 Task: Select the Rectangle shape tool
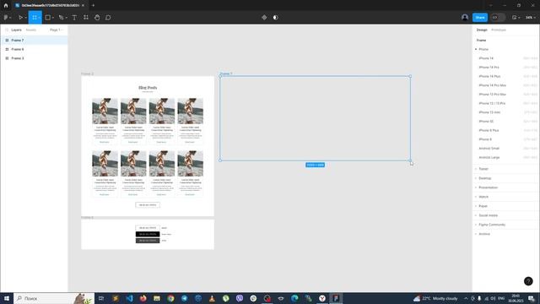pyautogui.click(x=48, y=18)
